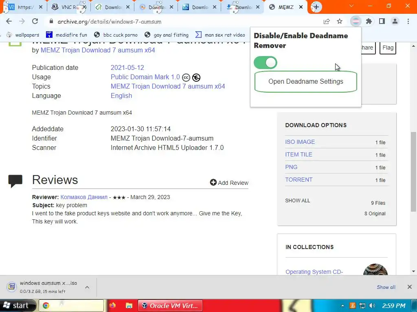Expand TORRENT download option
This screenshot has width=417, height=312.
298,180
